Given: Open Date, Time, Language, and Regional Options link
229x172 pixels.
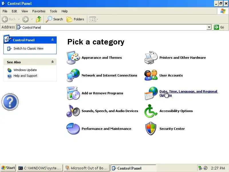Looking at the screenshot, I should tap(188, 93).
